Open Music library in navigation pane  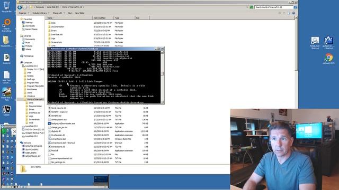point(28,43)
